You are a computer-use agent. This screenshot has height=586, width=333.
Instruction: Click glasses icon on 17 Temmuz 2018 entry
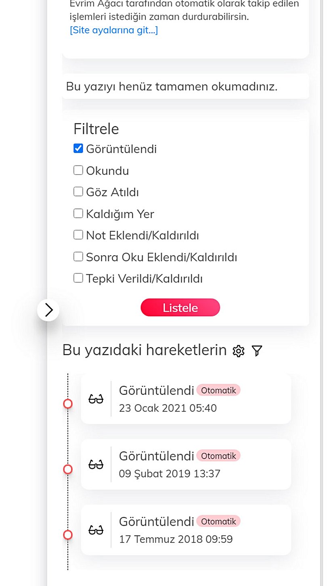click(x=96, y=530)
